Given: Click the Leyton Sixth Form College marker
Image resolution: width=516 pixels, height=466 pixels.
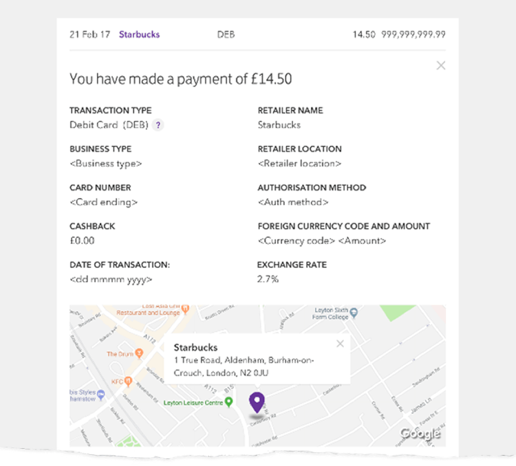Looking at the screenshot, I should [354, 313].
